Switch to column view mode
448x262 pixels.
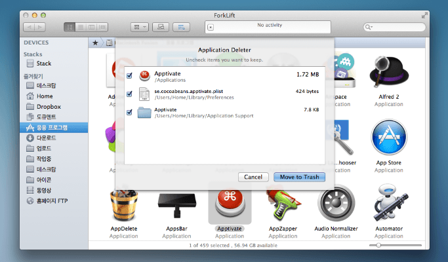coord(91,28)
